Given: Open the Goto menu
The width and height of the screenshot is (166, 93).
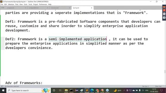Looking at the screenshot, I should pyautogui.click(x=25, y=4).
